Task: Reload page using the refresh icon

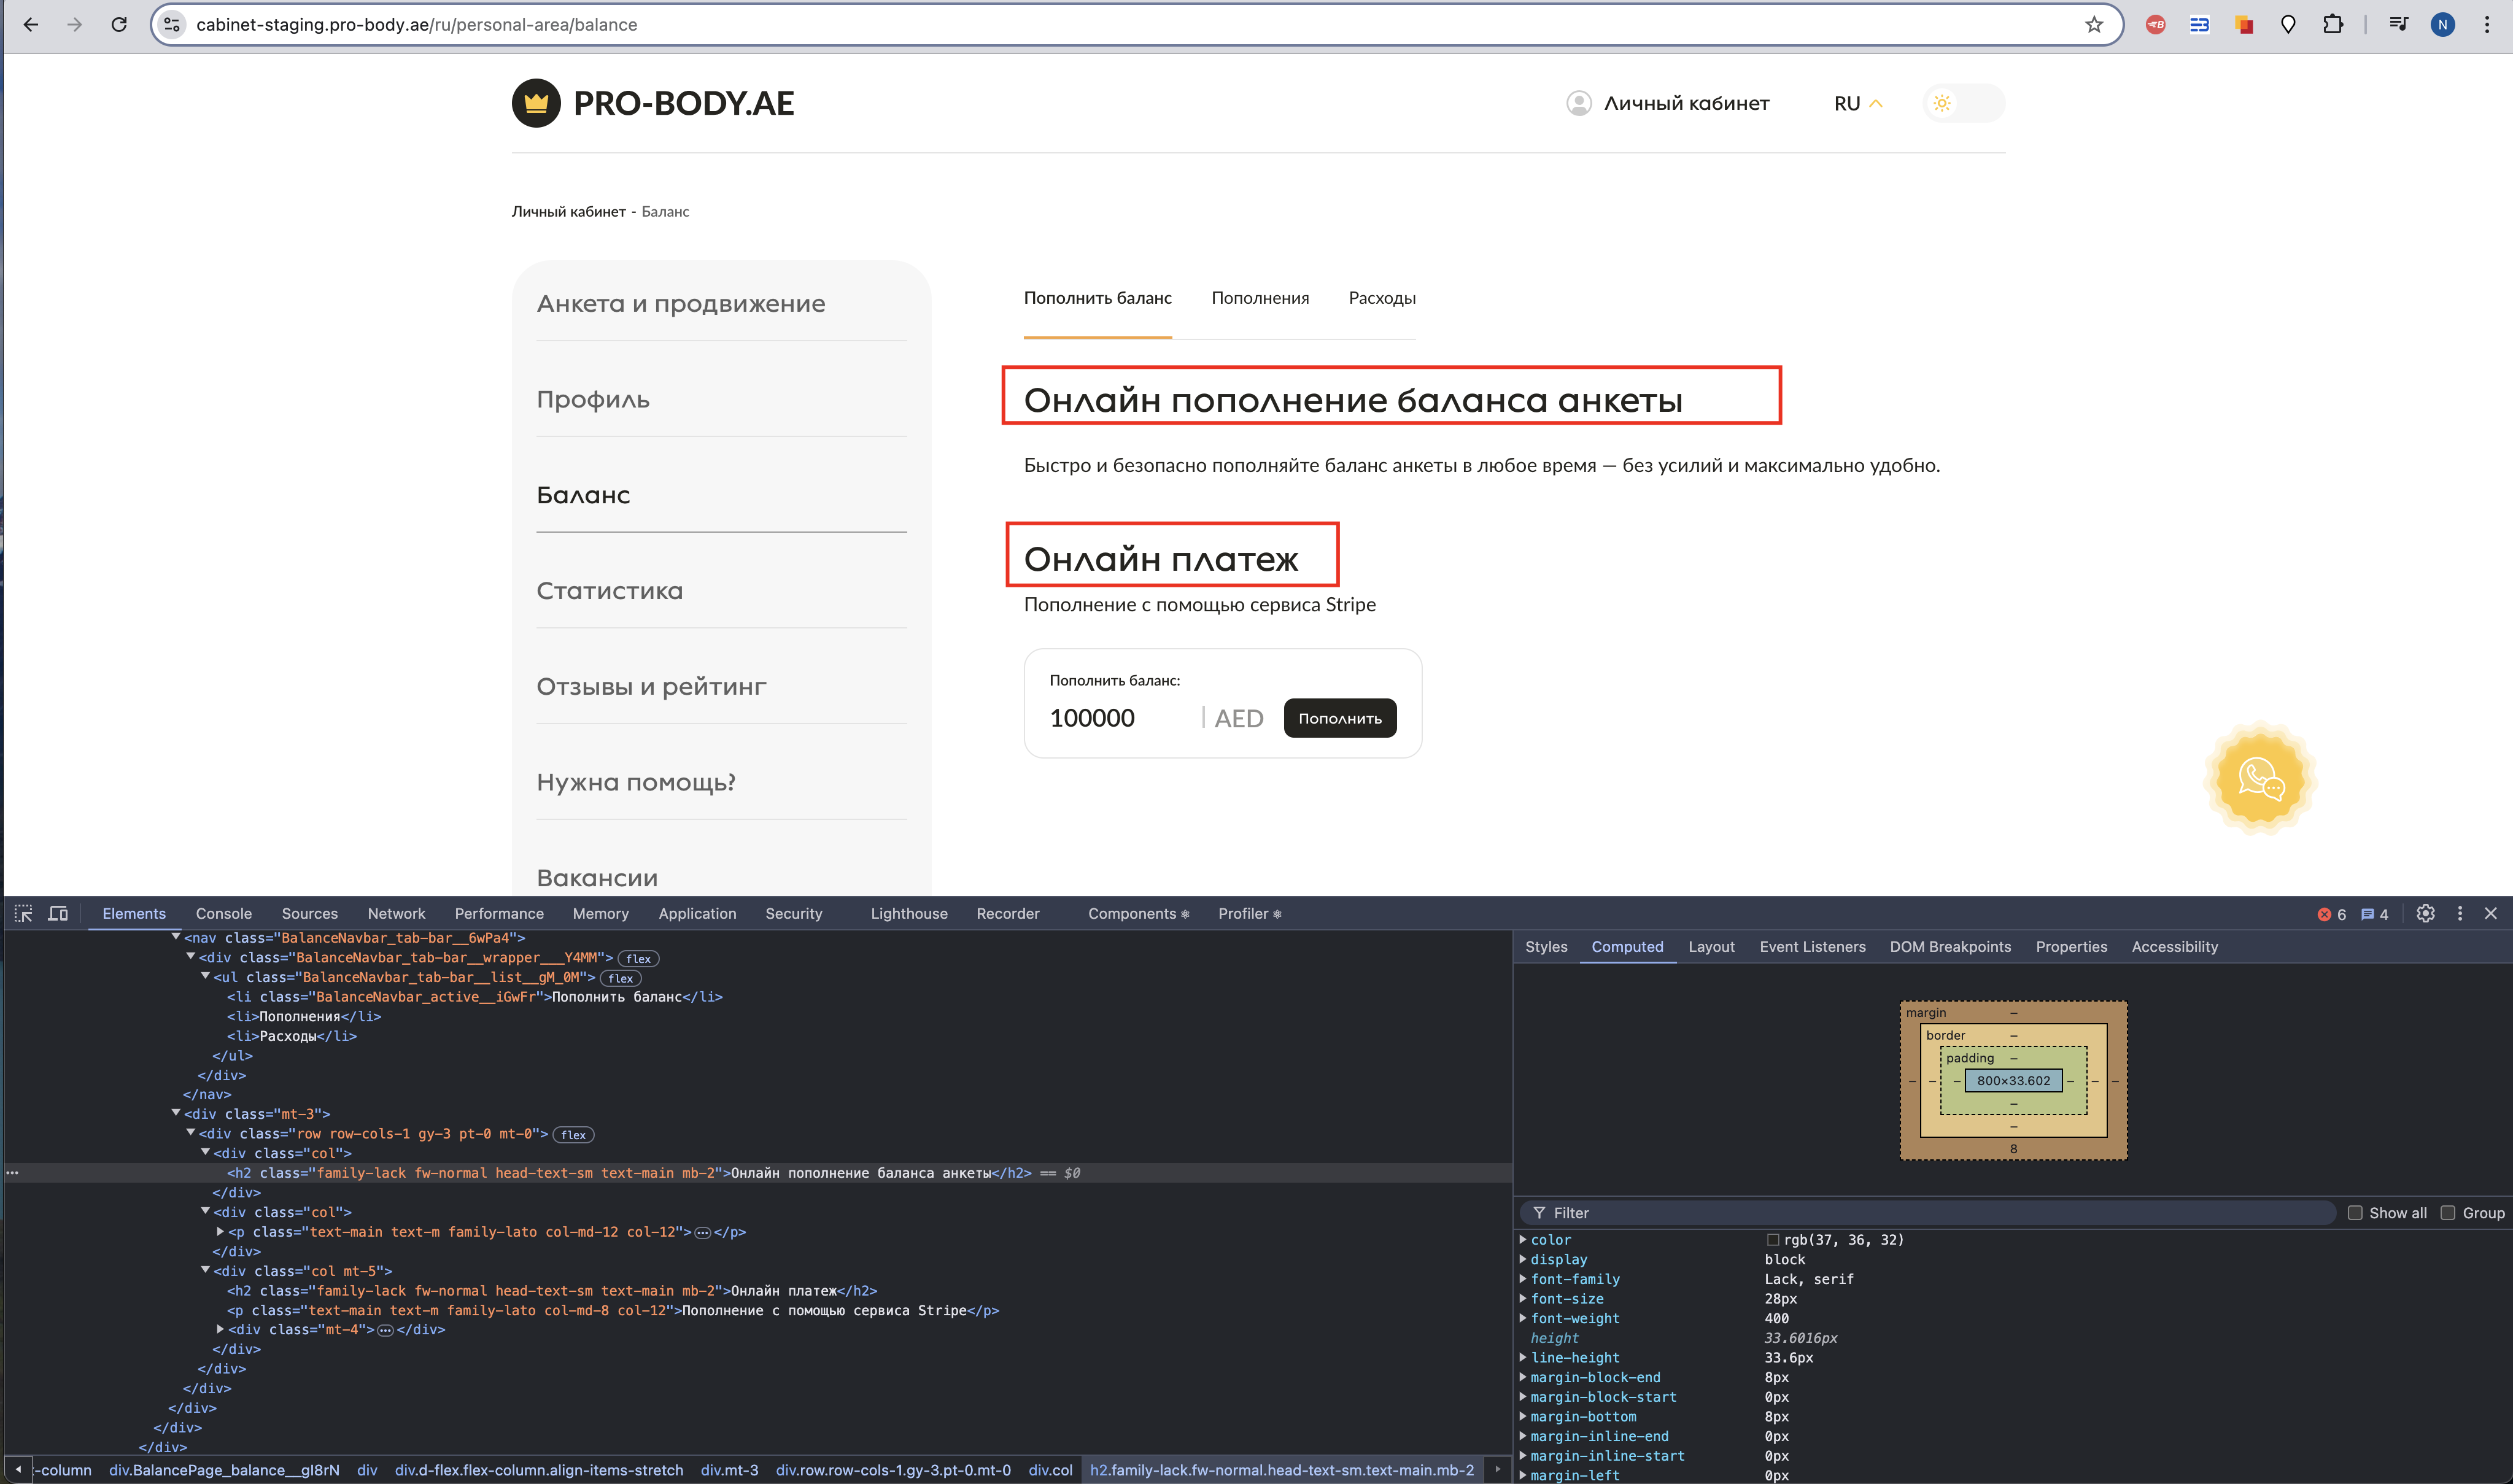Action: tap(119, 25)
